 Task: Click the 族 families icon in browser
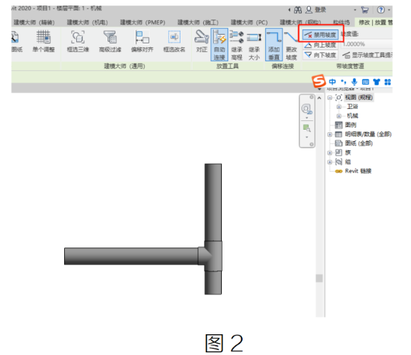(338, 152)
